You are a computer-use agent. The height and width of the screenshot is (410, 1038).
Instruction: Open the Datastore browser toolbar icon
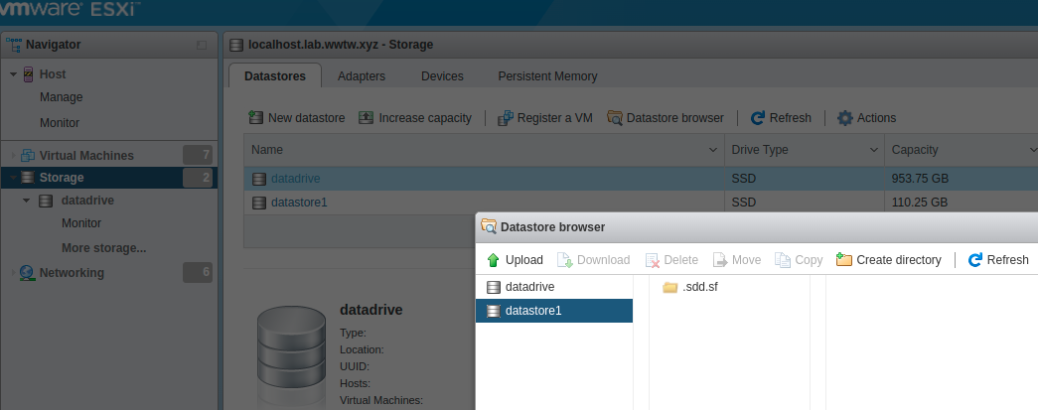[x=615, y=118]
